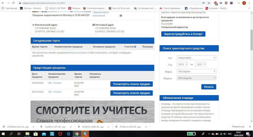Show more bookmarks chevron
The image size is (253, 137).
pos(249,8)
